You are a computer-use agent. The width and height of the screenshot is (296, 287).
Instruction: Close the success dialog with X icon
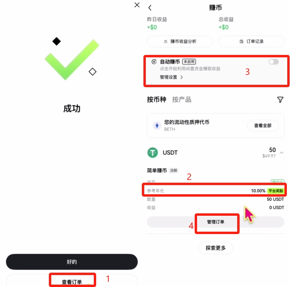click(137, 5)
